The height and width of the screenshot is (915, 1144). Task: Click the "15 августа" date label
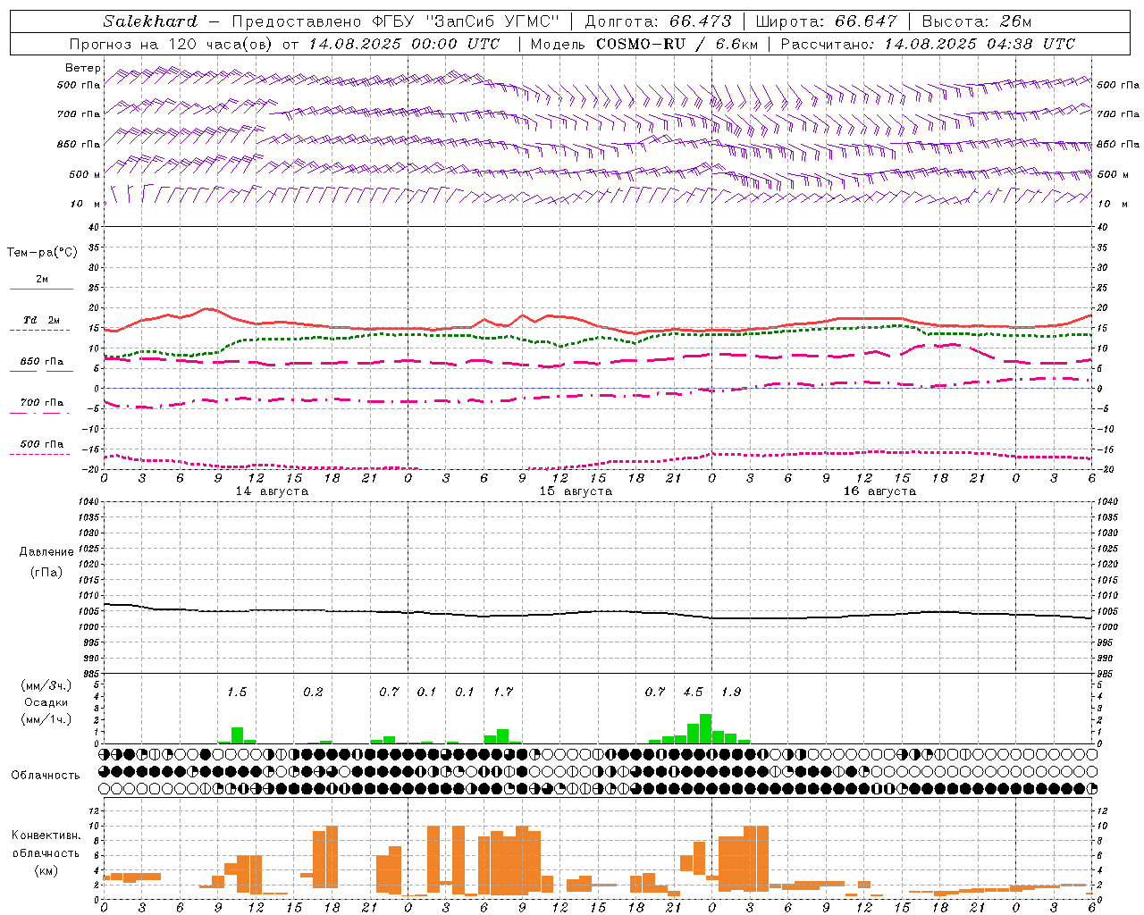pyautogui.click(x=576, y=491)
